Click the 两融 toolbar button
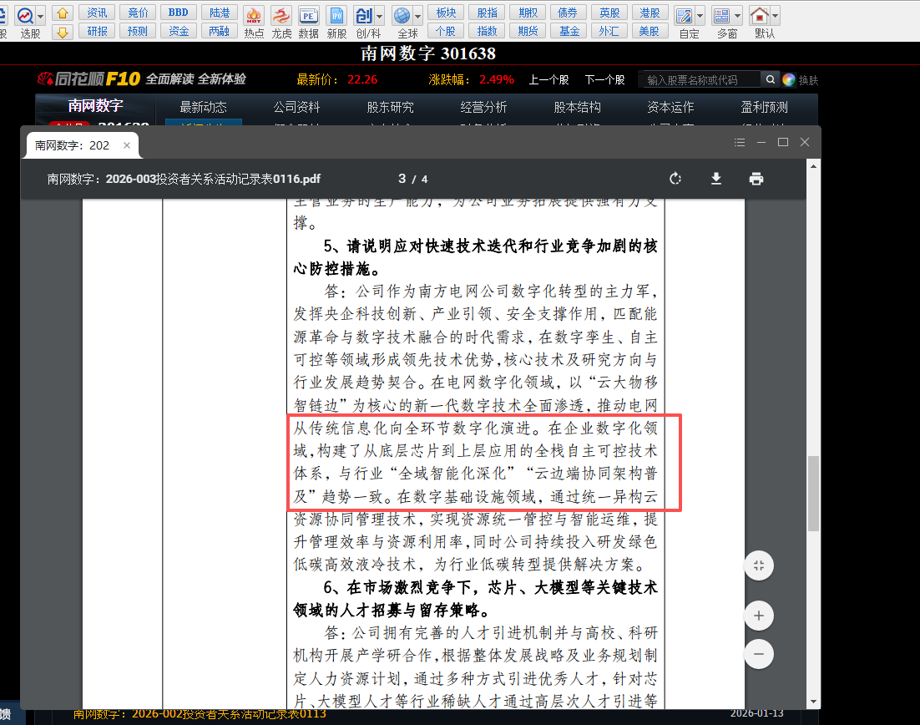The height and width of the screenshot is (725, 920). [220, 31]
